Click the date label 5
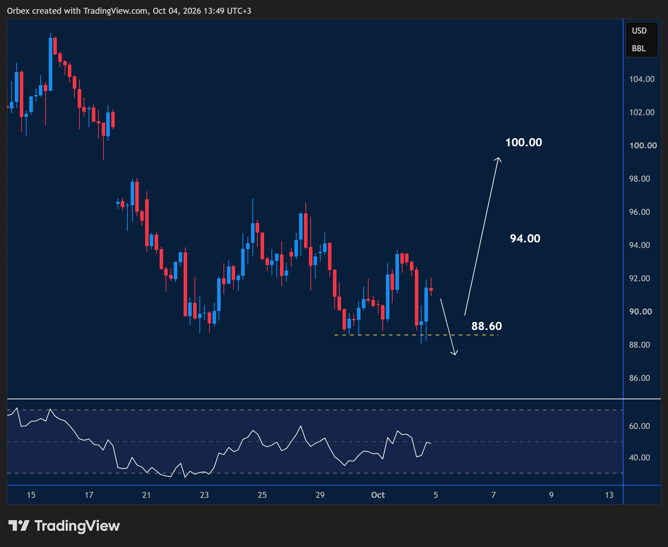668x547 pixels. tap(436, 495)
